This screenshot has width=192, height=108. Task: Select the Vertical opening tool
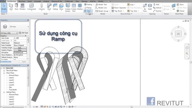pyautogui.click(x=157, y=8)
